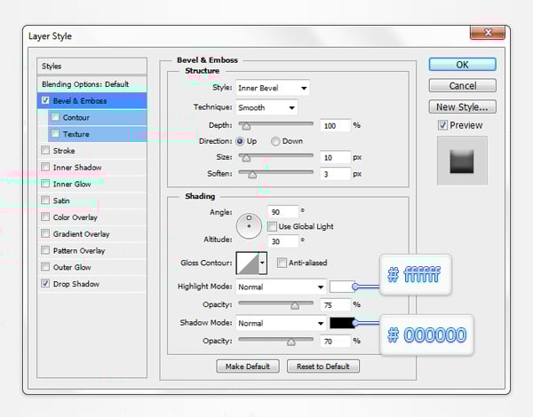Uncheck the Drop Shadow checkbox

(x=45, y=284)
